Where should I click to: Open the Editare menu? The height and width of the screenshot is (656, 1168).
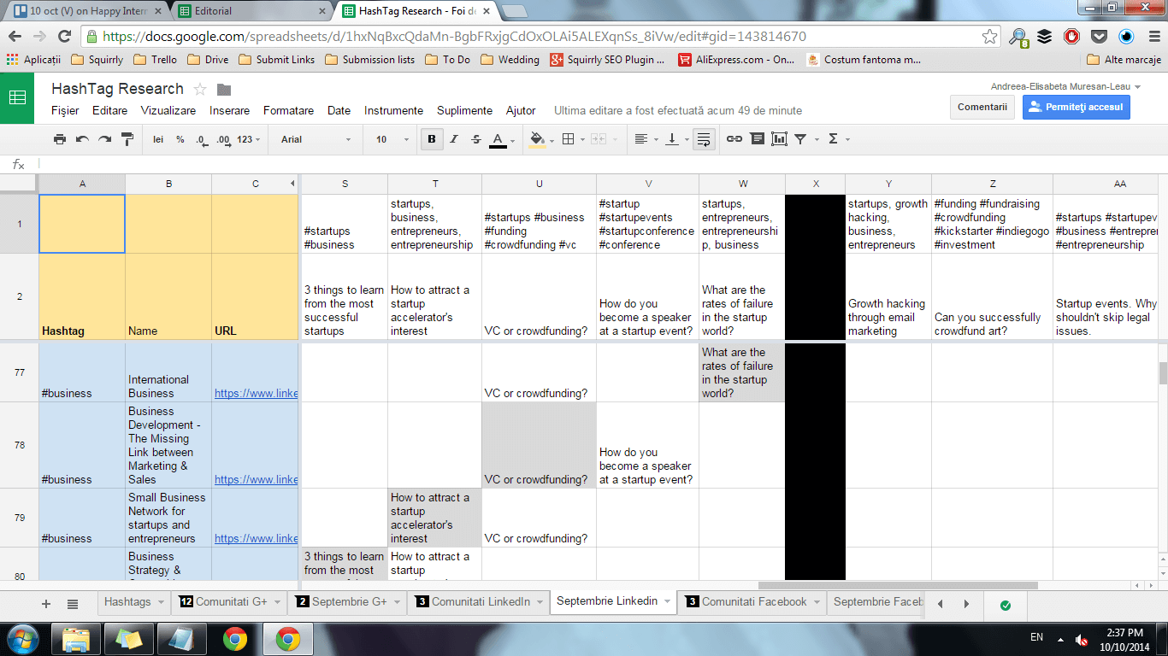(x=109, y=110)
